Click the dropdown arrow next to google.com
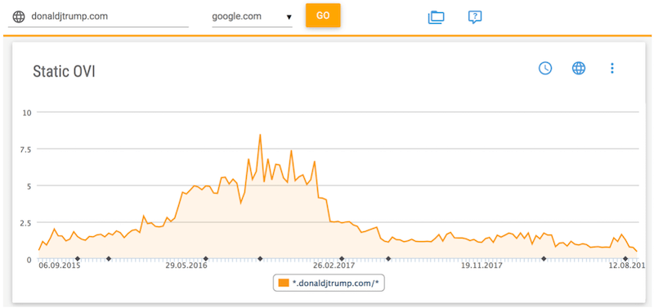This screenshot has height=308, width=654. (289, 17)
